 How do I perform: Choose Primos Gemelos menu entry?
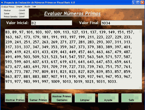pyautogui.click(x=14, y=17)
